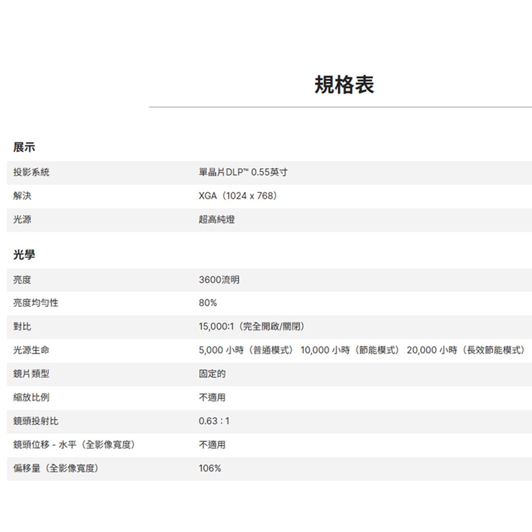Click the 亮度 row label
The height and width of the screenshot is (532, 532).
click(x=22, y=279)
